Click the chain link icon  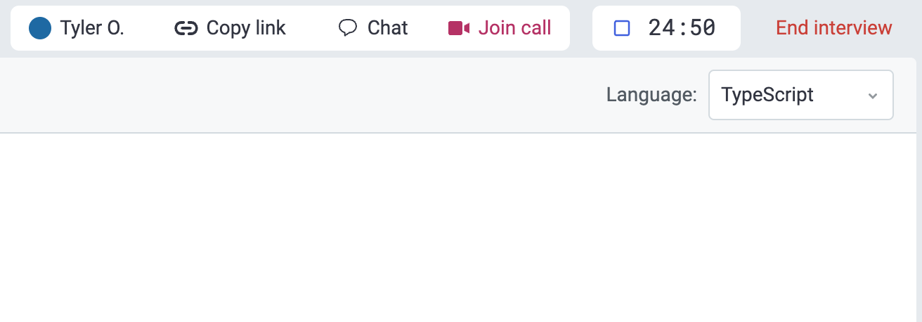pos(186,28)
